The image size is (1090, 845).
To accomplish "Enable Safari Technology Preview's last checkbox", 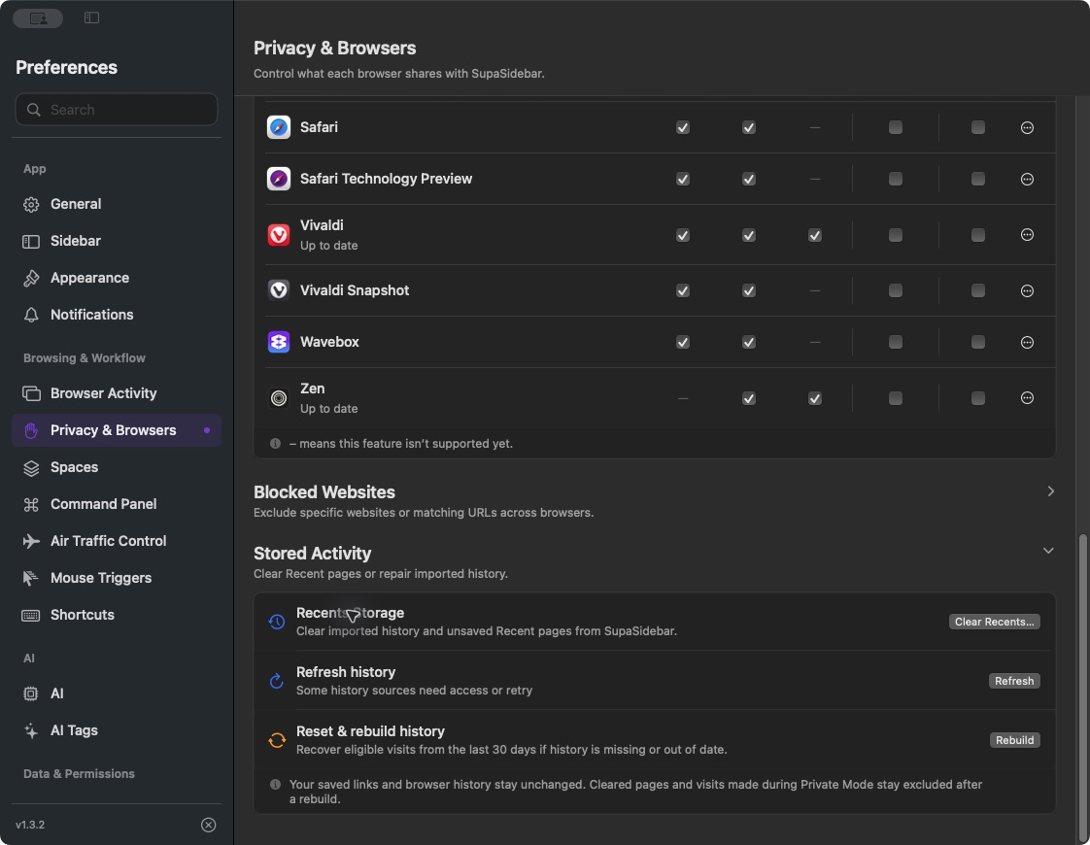I will pos(978,179).
